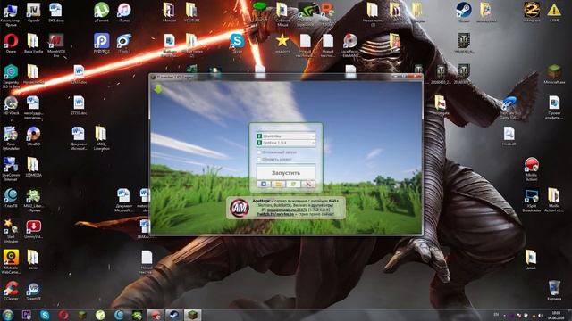This screenshot has width=572, height=321.
Task: Select the Steam shortcut on desktop
Action: [464, 12]
